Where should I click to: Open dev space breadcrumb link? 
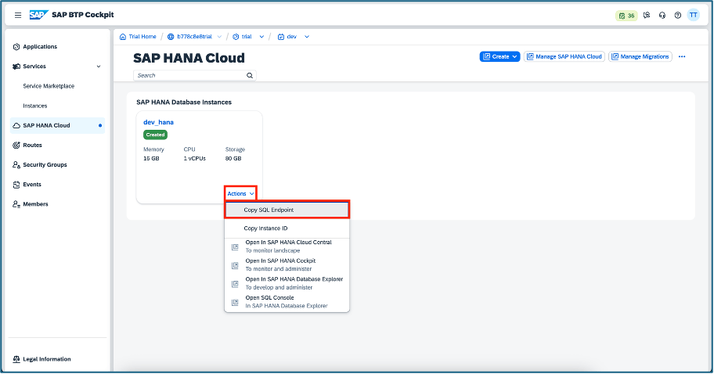click(291, 37)
